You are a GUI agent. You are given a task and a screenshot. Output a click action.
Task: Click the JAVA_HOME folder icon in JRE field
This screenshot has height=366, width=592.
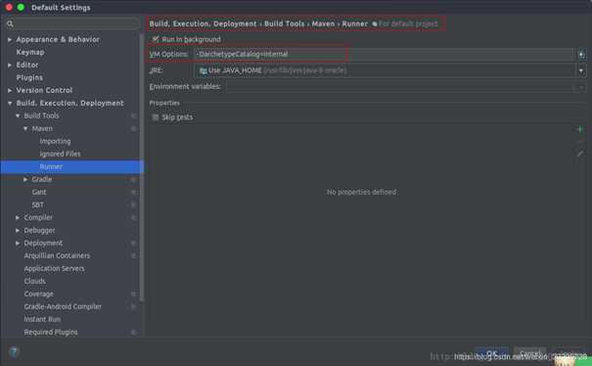(x=203, y=70)
